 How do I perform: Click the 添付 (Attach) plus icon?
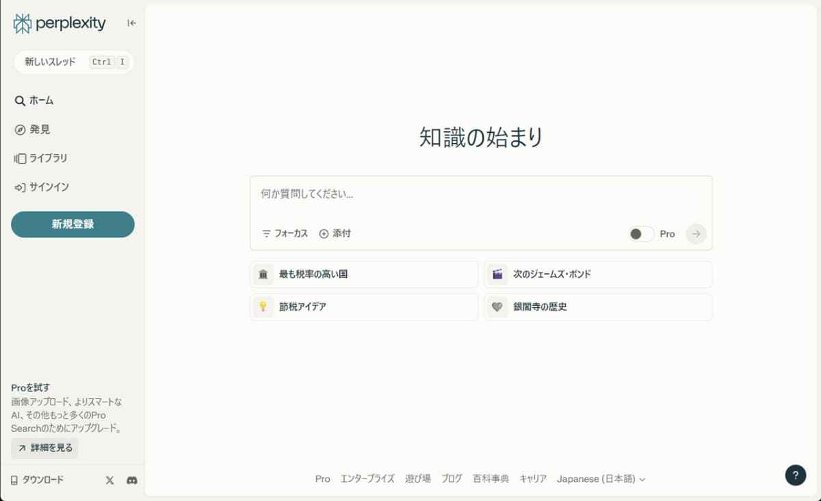[324, 233]
